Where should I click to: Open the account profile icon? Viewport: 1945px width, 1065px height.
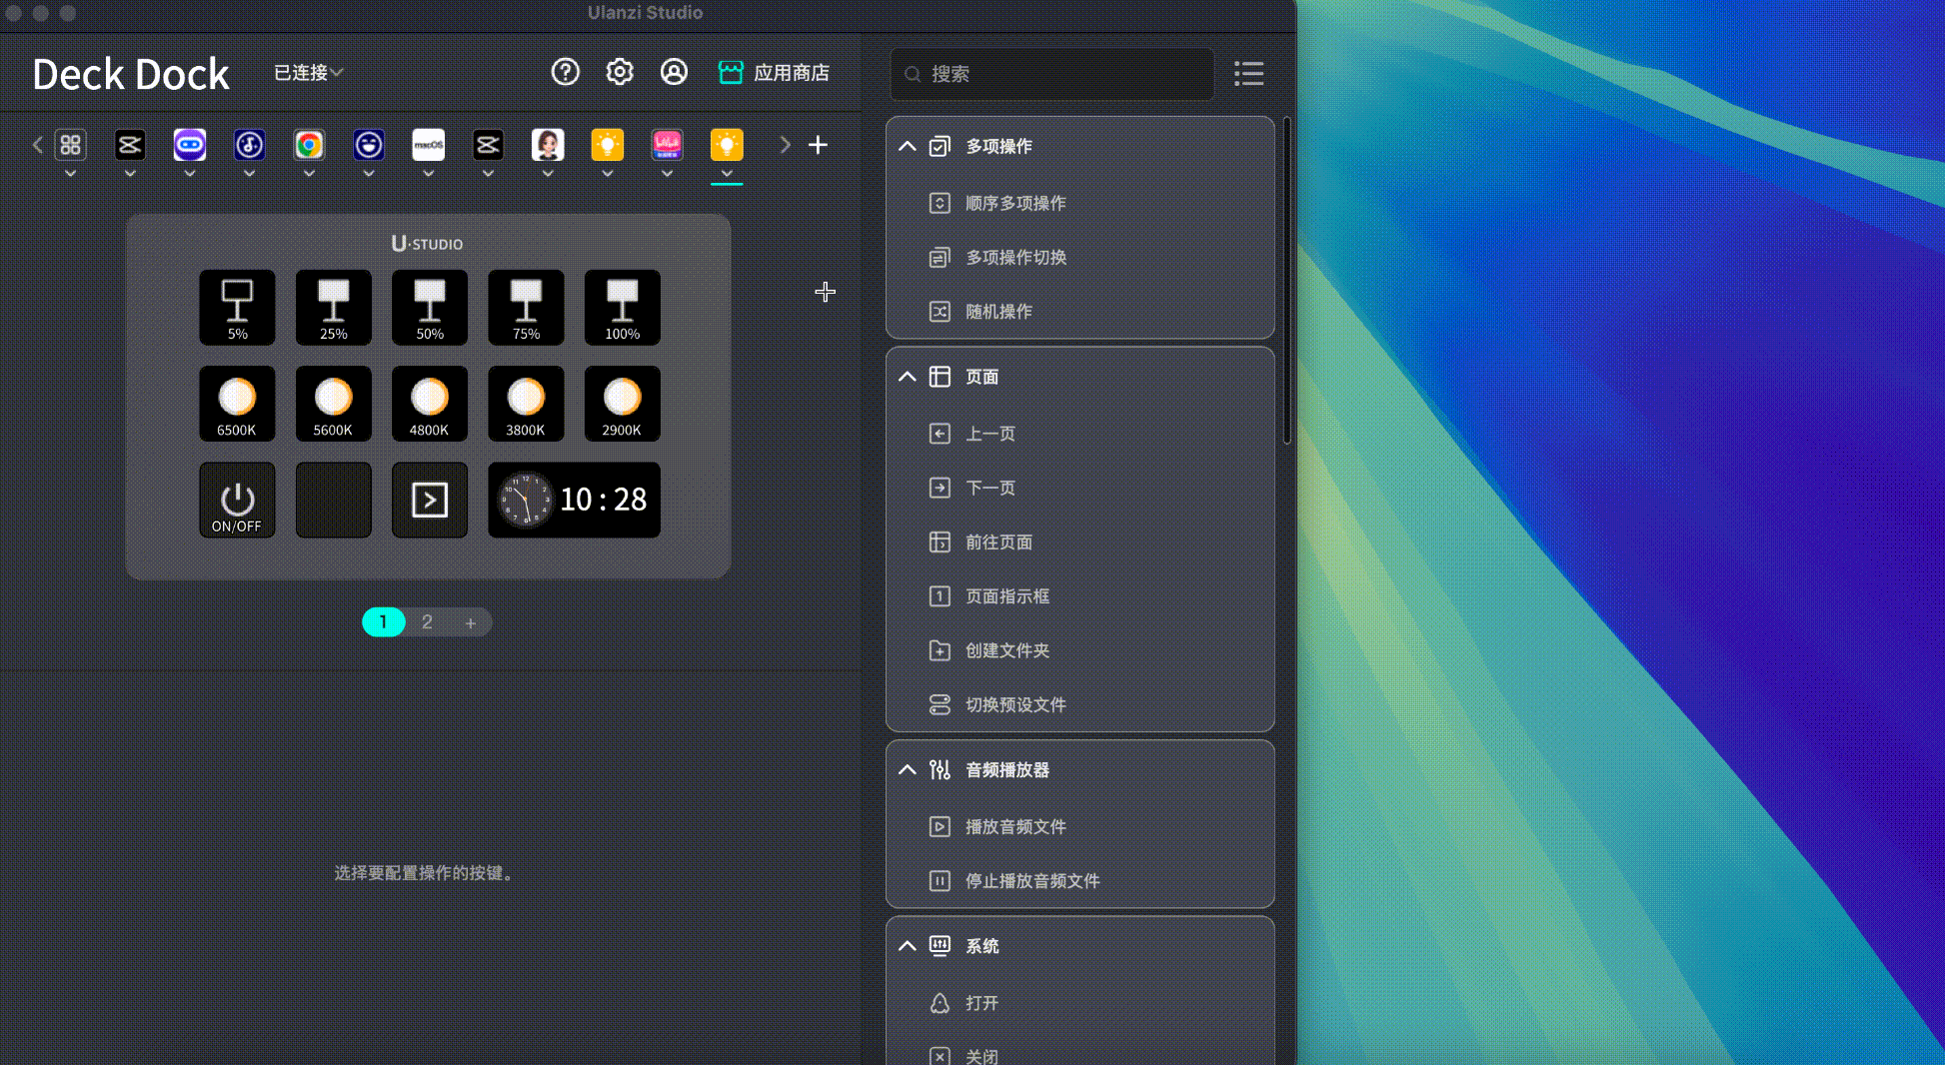click(x=674, y=72)
